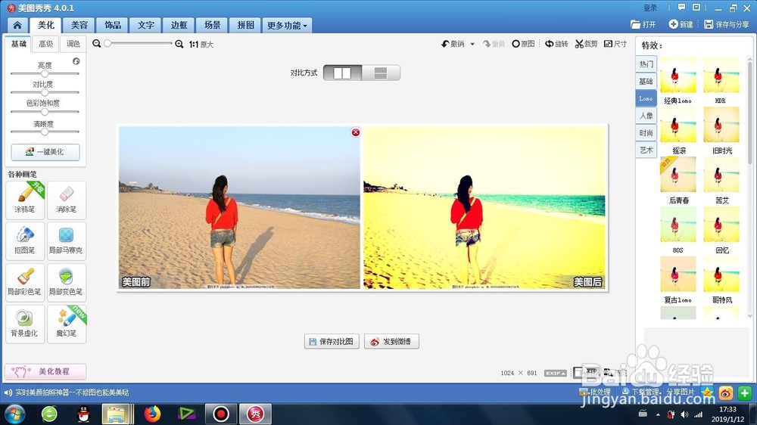
Task: Switch to the 场景 tab
Action: pyautogui.click(x=212, y=25)
